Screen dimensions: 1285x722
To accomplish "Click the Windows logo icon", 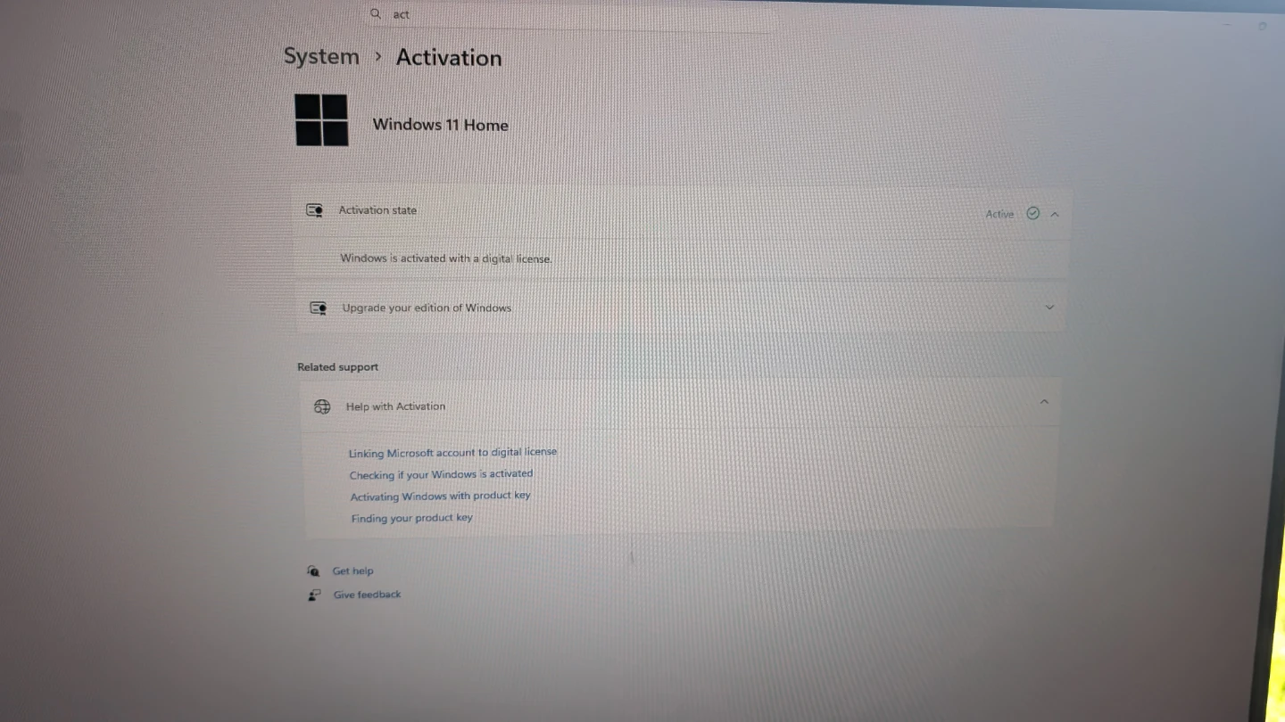I will [x=322, y=120].
